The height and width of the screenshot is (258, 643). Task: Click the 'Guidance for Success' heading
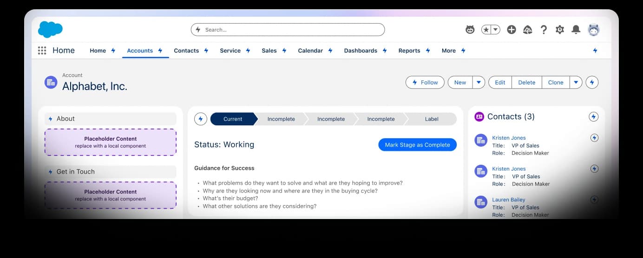(x=224, y=168)
